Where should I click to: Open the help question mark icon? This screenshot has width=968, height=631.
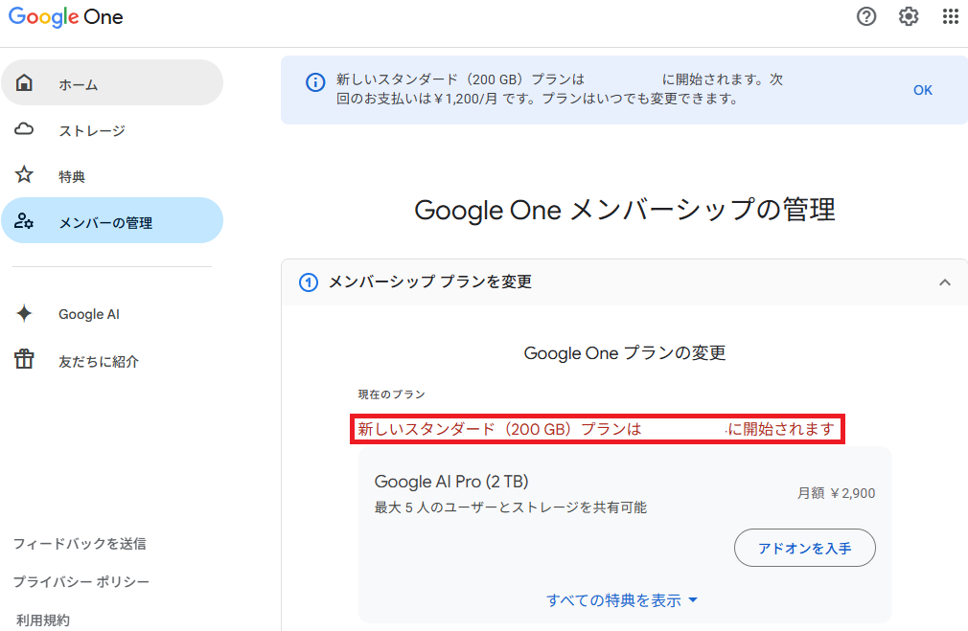click(x=866, y=16)
